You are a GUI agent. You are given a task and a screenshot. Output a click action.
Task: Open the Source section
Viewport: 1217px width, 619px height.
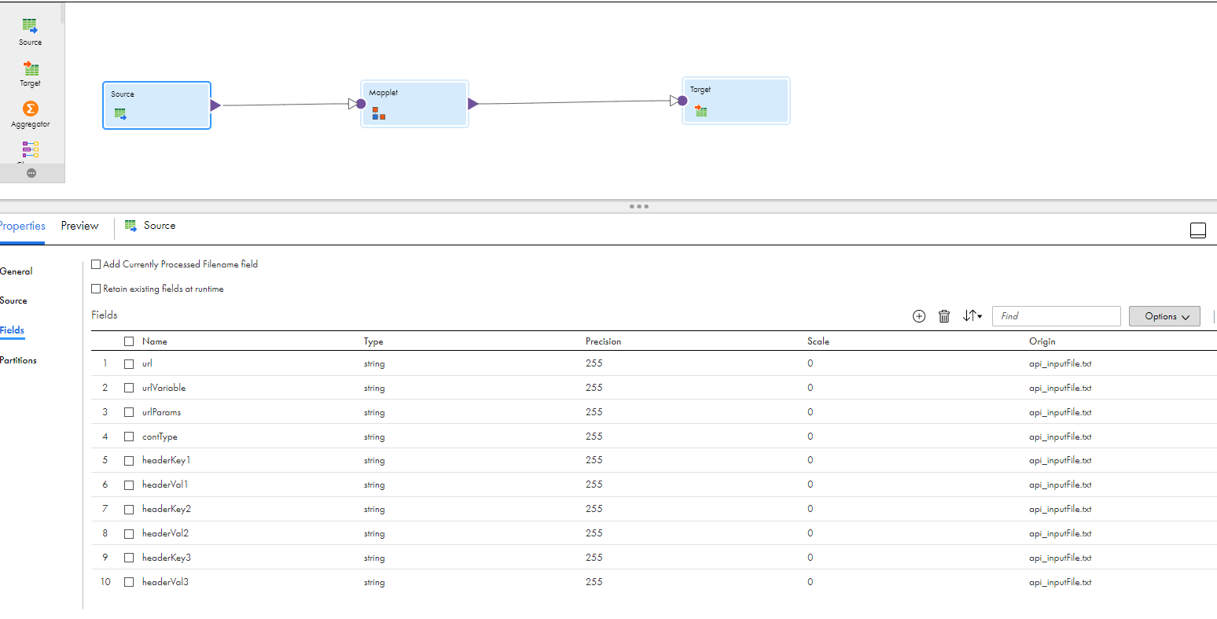(13, 300)
